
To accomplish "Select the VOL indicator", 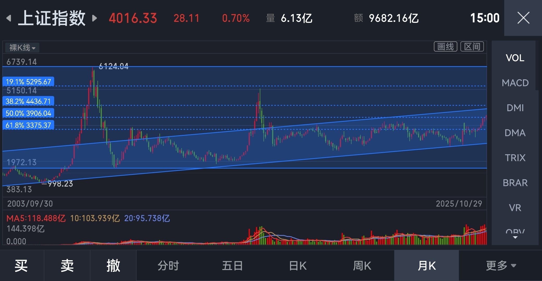I will tap(515, 58).
